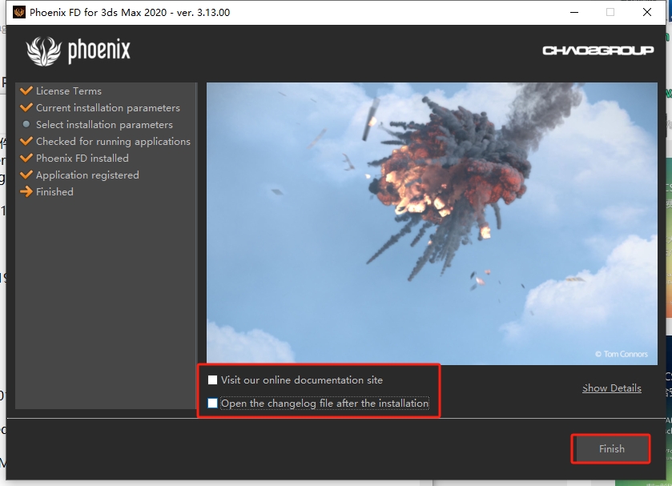672x486 pixels.
Task: Click the Finish button
Action: coord(611,448)
